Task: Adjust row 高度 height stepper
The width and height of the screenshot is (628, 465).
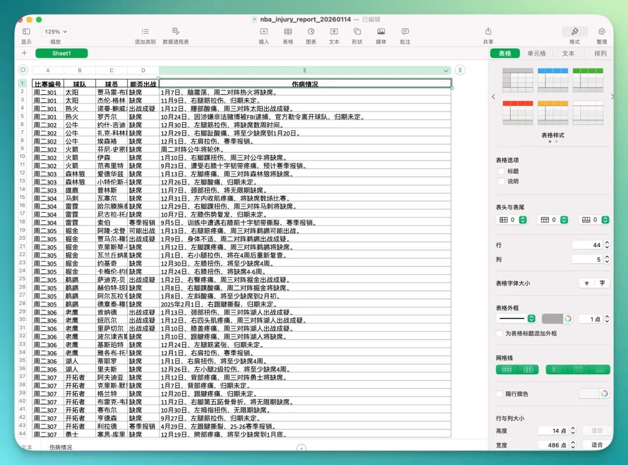Action: coord(573,431)
